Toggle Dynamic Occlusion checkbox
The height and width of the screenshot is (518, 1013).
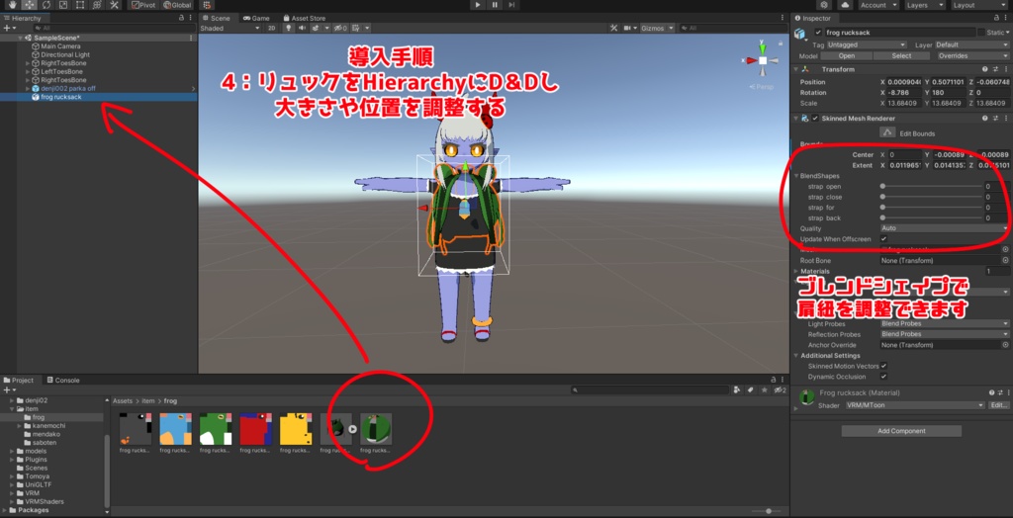pos(883,377)
